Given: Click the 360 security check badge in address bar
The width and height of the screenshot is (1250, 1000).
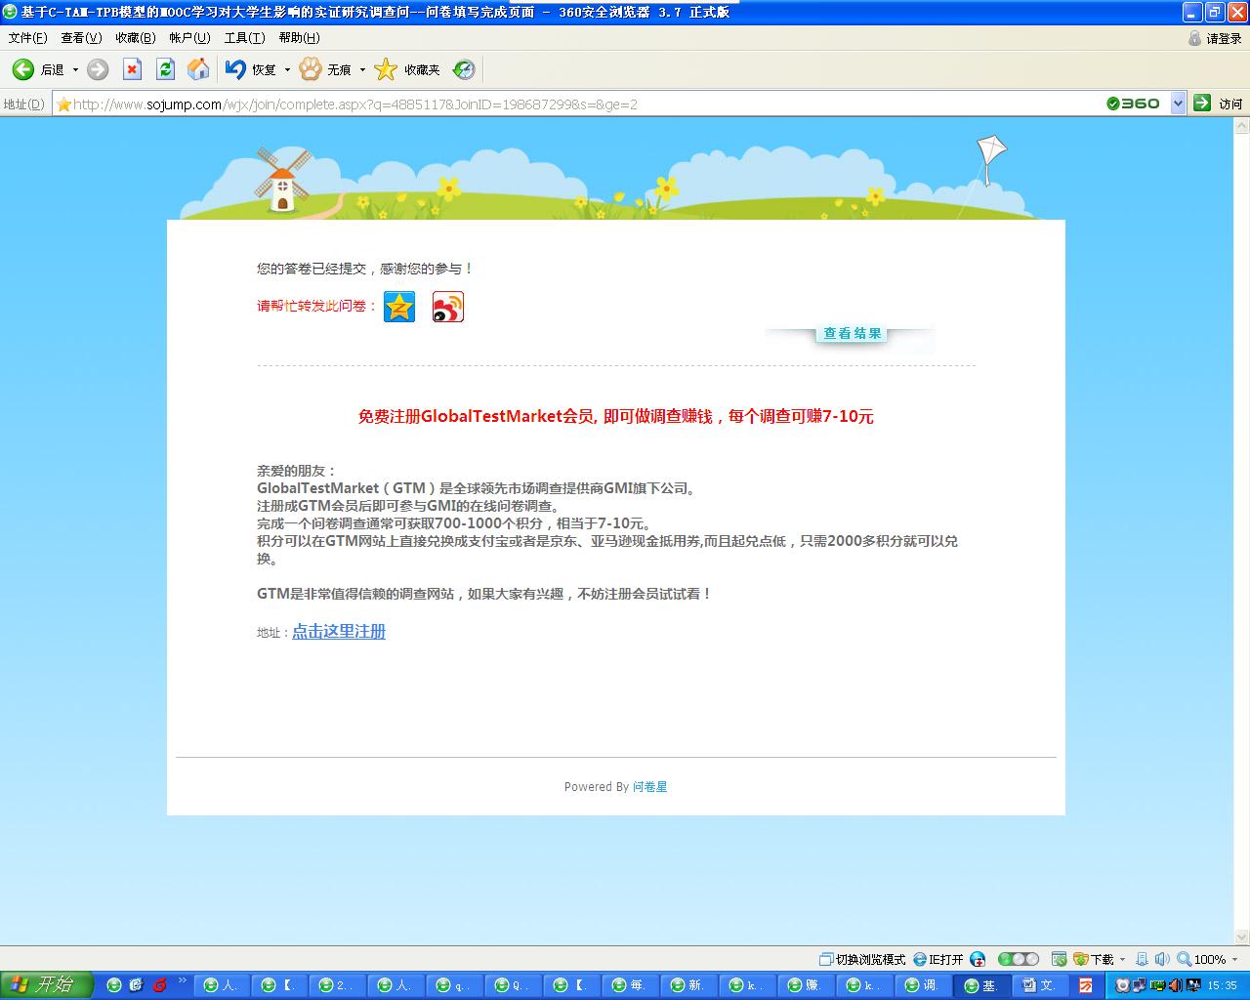Looking at the screenshot, I should [x=1134, y=103].
